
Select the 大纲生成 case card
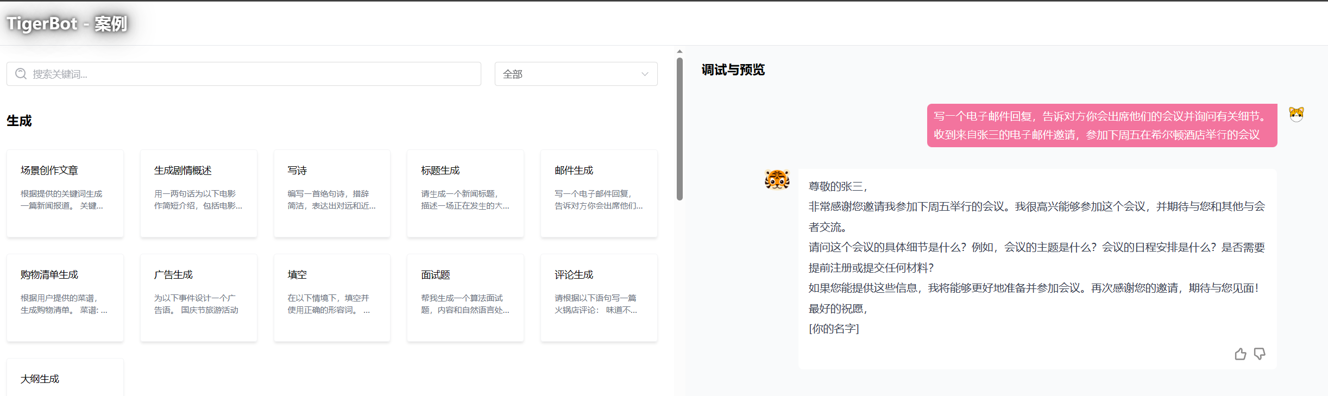[65, 378]
